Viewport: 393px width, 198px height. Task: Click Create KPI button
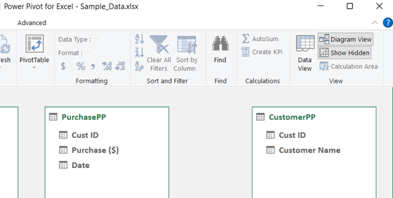(x=262, y=52)
